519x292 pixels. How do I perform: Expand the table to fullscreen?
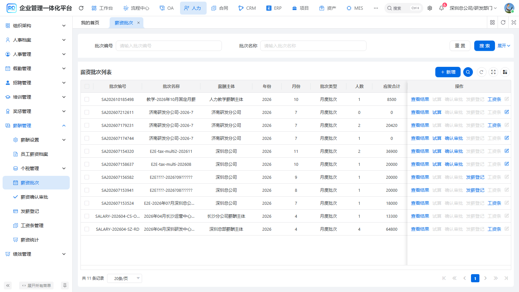(493, 72)
